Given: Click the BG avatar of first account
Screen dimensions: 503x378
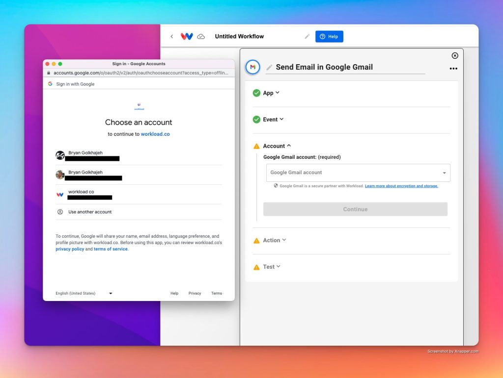Looking at the screenshot, I should [60, 155].
